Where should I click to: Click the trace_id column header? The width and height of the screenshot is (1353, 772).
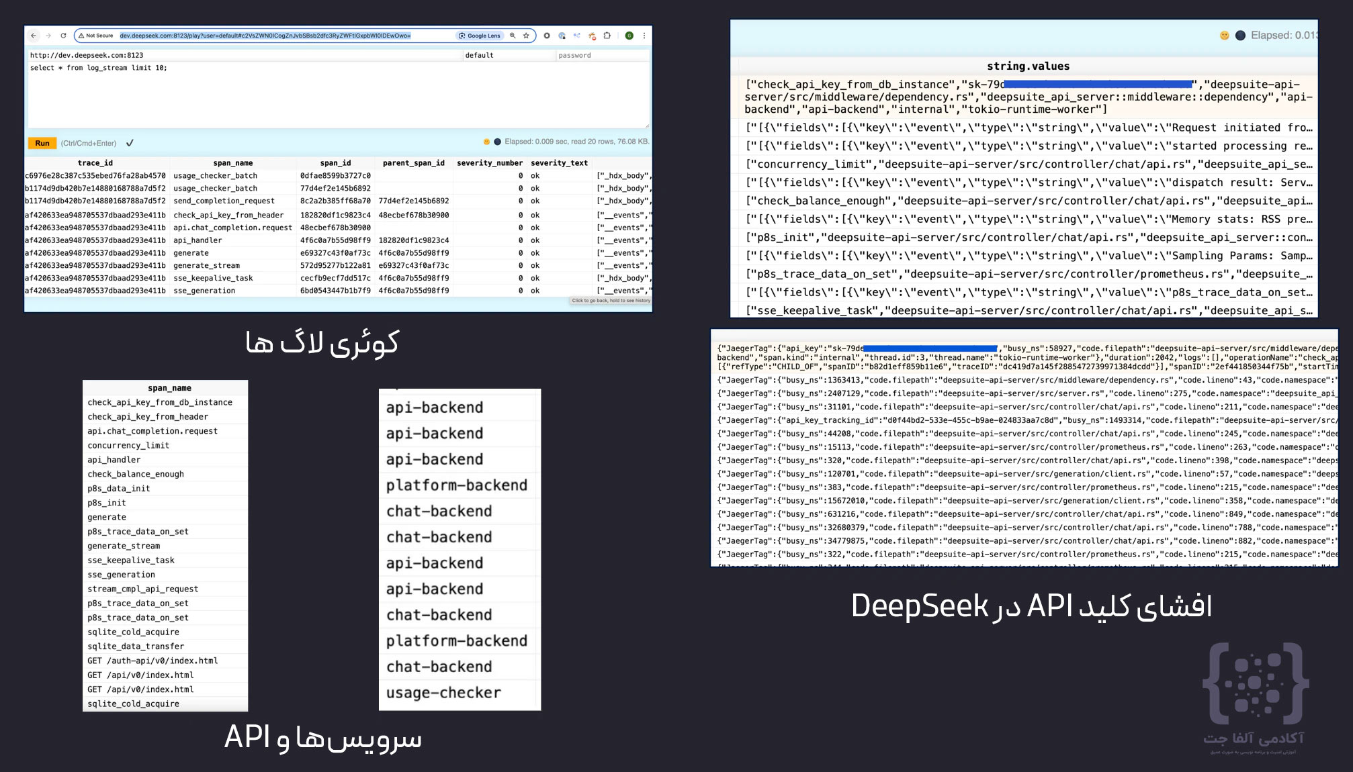[x=95, y=163]
